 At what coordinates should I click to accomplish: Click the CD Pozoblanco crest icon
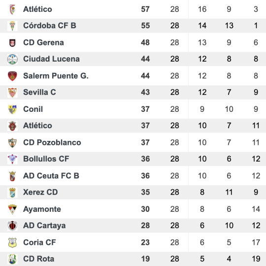(x=12, y=143)
